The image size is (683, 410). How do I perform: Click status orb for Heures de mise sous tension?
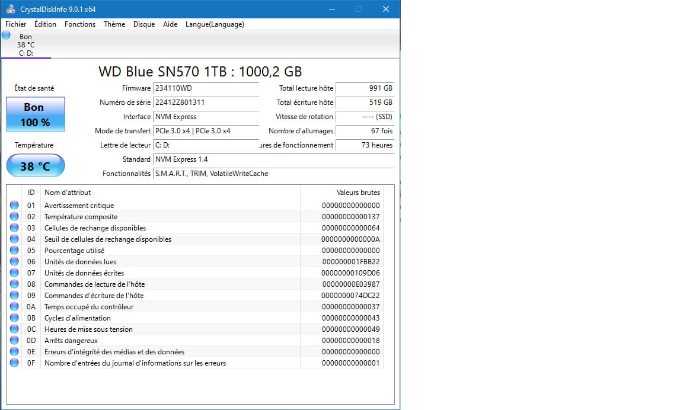tap(14, 329)
